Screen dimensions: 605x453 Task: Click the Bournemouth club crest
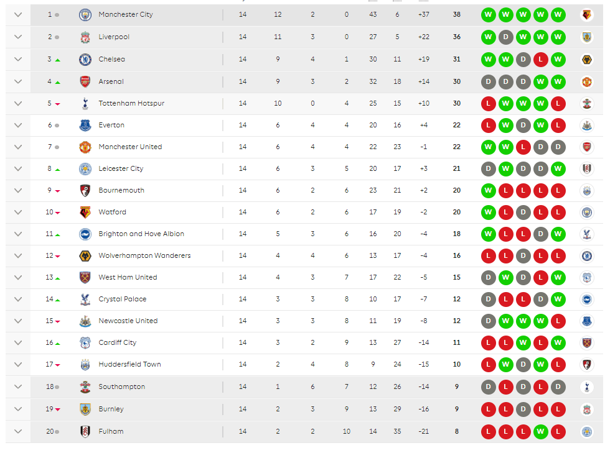85,190
